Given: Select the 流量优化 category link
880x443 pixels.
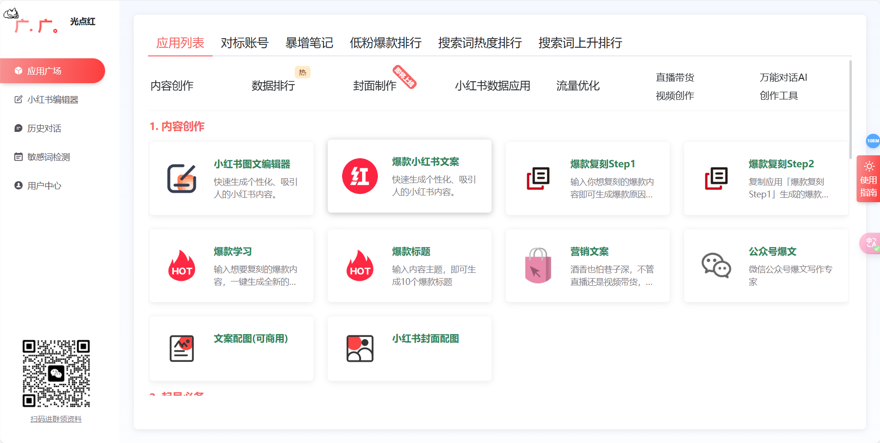Looking at the screenshot, I should 577,86.
